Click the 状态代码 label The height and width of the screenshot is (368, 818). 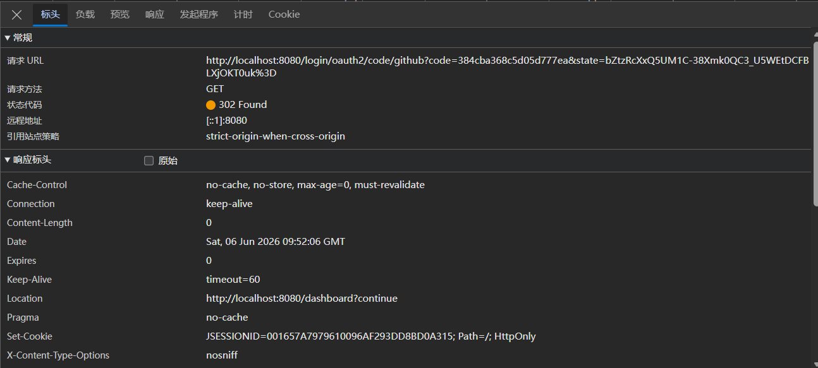(x=24, y=105)
